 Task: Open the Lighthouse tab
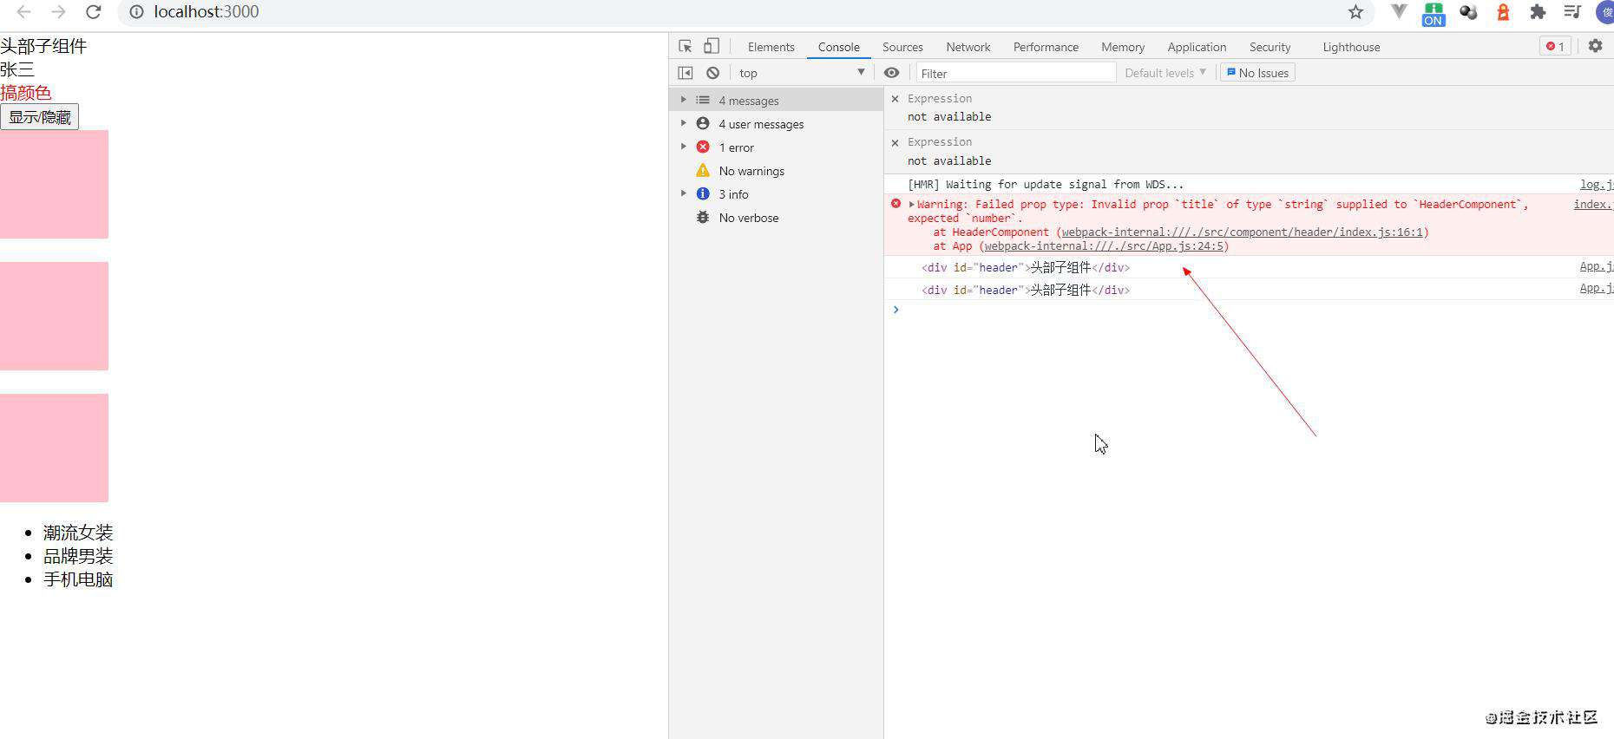[1351, 47]
